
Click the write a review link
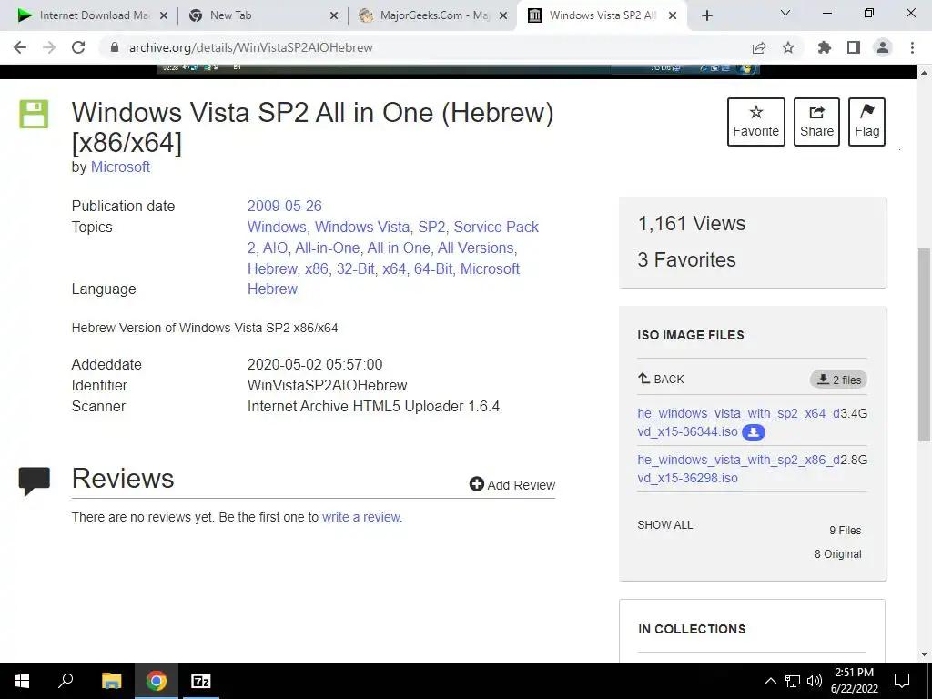(x=360, y=517)
